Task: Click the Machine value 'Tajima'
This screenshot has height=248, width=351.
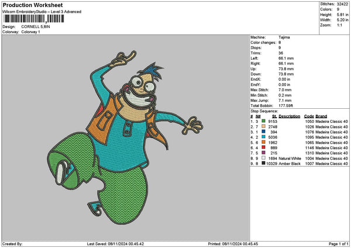Action: point(284,37)
